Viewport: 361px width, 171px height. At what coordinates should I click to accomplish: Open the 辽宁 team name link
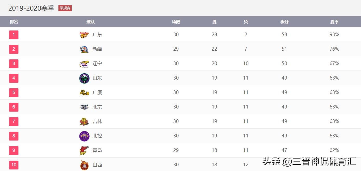pyautogui.click(x=97, y=64)
